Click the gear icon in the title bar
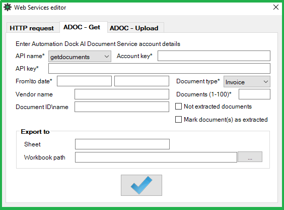Viewport: 284px width, 210px height. (8, 8)
